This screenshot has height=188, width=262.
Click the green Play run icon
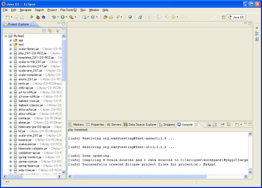pyautogui.click(x=32, y=17)
